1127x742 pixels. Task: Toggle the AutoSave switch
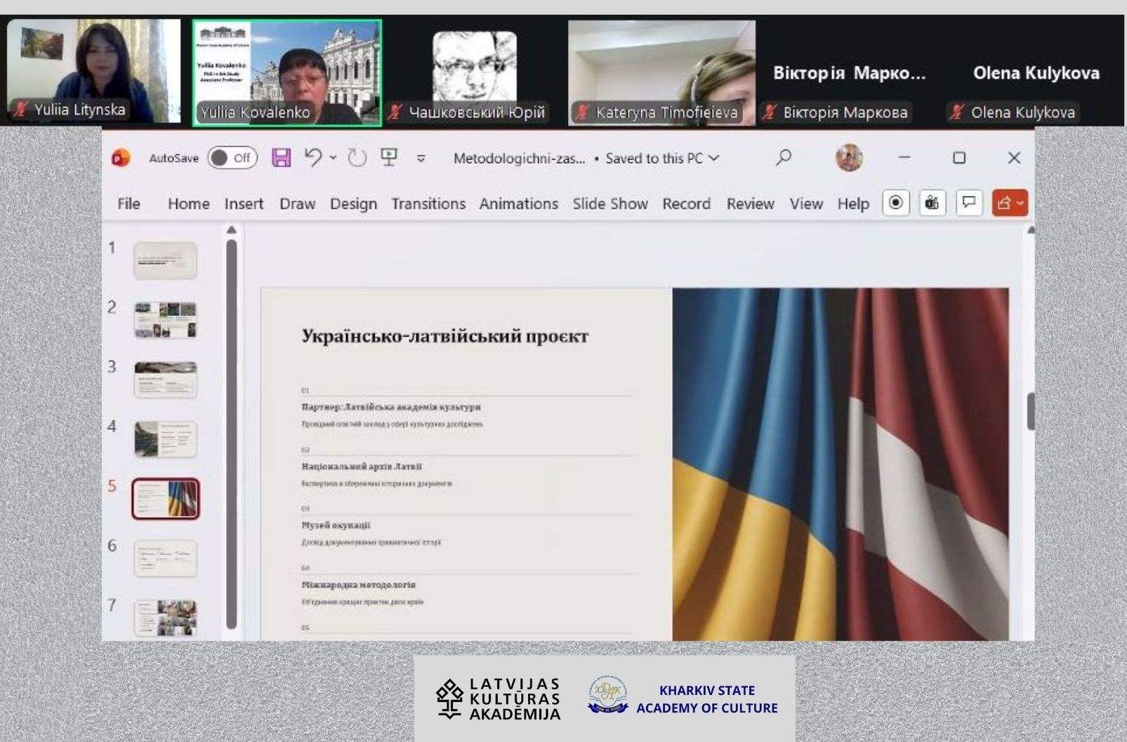(232, 158)
